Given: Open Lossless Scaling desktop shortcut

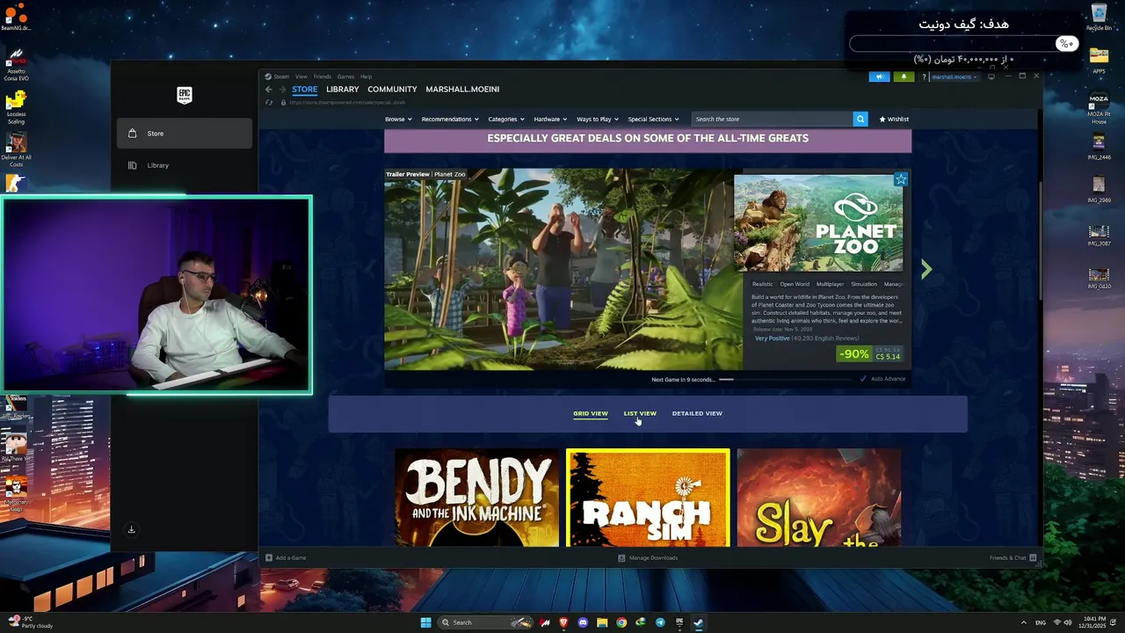Looking at the screenshot, I should click(x=16, y=107).
